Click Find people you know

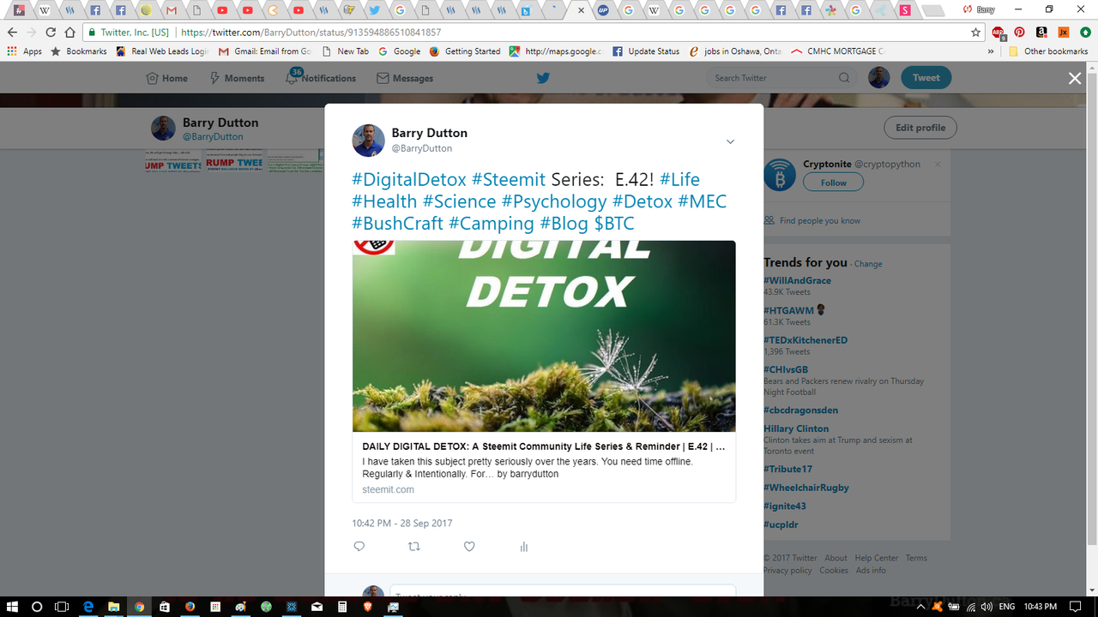pyautogui.click(x=819, y=221)
